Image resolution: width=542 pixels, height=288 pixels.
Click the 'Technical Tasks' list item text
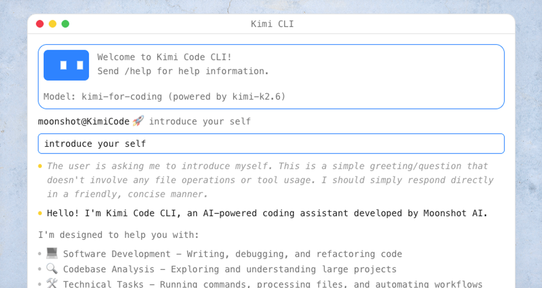pyautogui.click(x=272, y=284)
